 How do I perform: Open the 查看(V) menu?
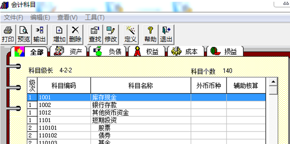[x=67, y=18]
